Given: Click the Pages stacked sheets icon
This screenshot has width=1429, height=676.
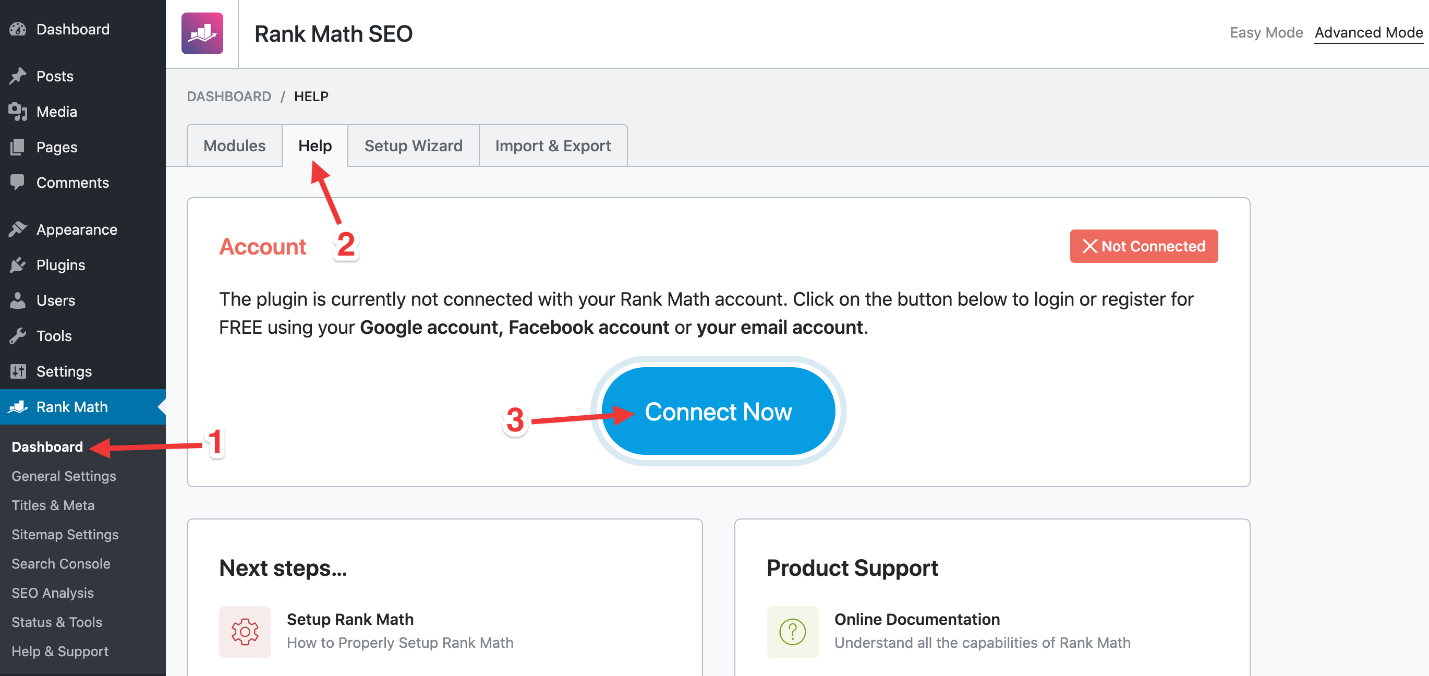Looking at the screenshot, I should tap(18, 147).
